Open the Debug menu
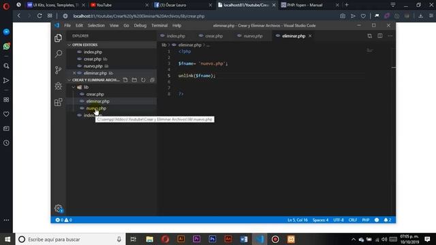Viewport: 436px width, 245px height. point(140,25)
